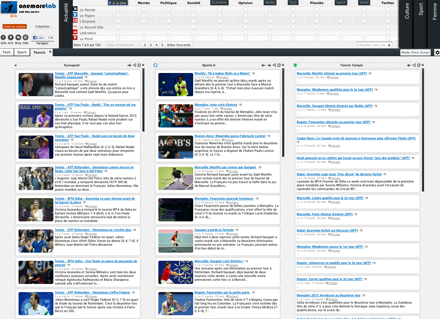
Task: Check Le Point Twitter checkbox
Action: tap(388, 38)
